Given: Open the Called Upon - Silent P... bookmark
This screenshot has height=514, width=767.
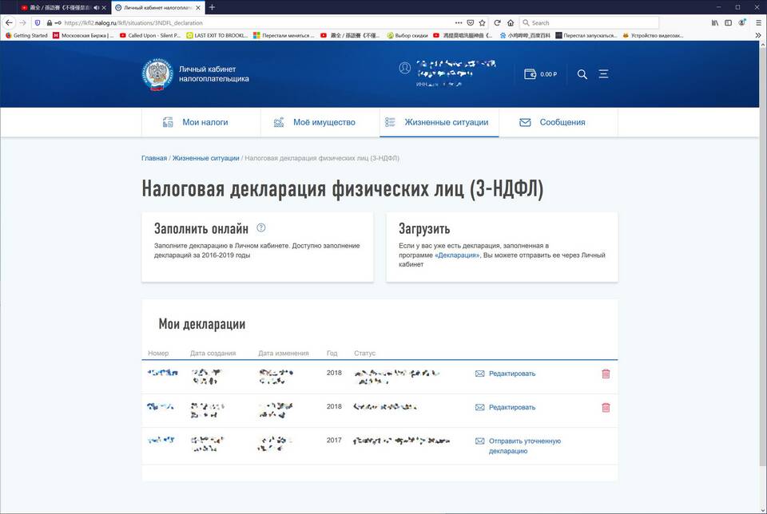Looking at the screenshot, I should pyautogui.click(x=150, y=35).
